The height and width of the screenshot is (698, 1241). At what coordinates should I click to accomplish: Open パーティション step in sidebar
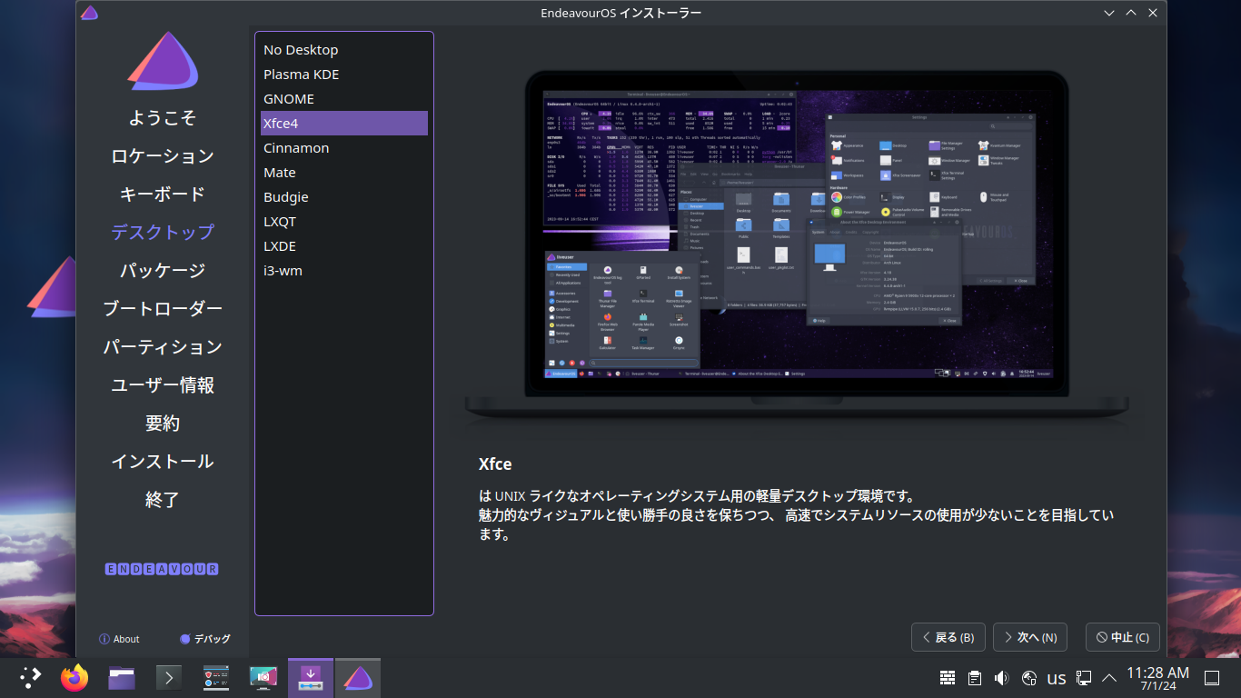(x=163, y=347)
